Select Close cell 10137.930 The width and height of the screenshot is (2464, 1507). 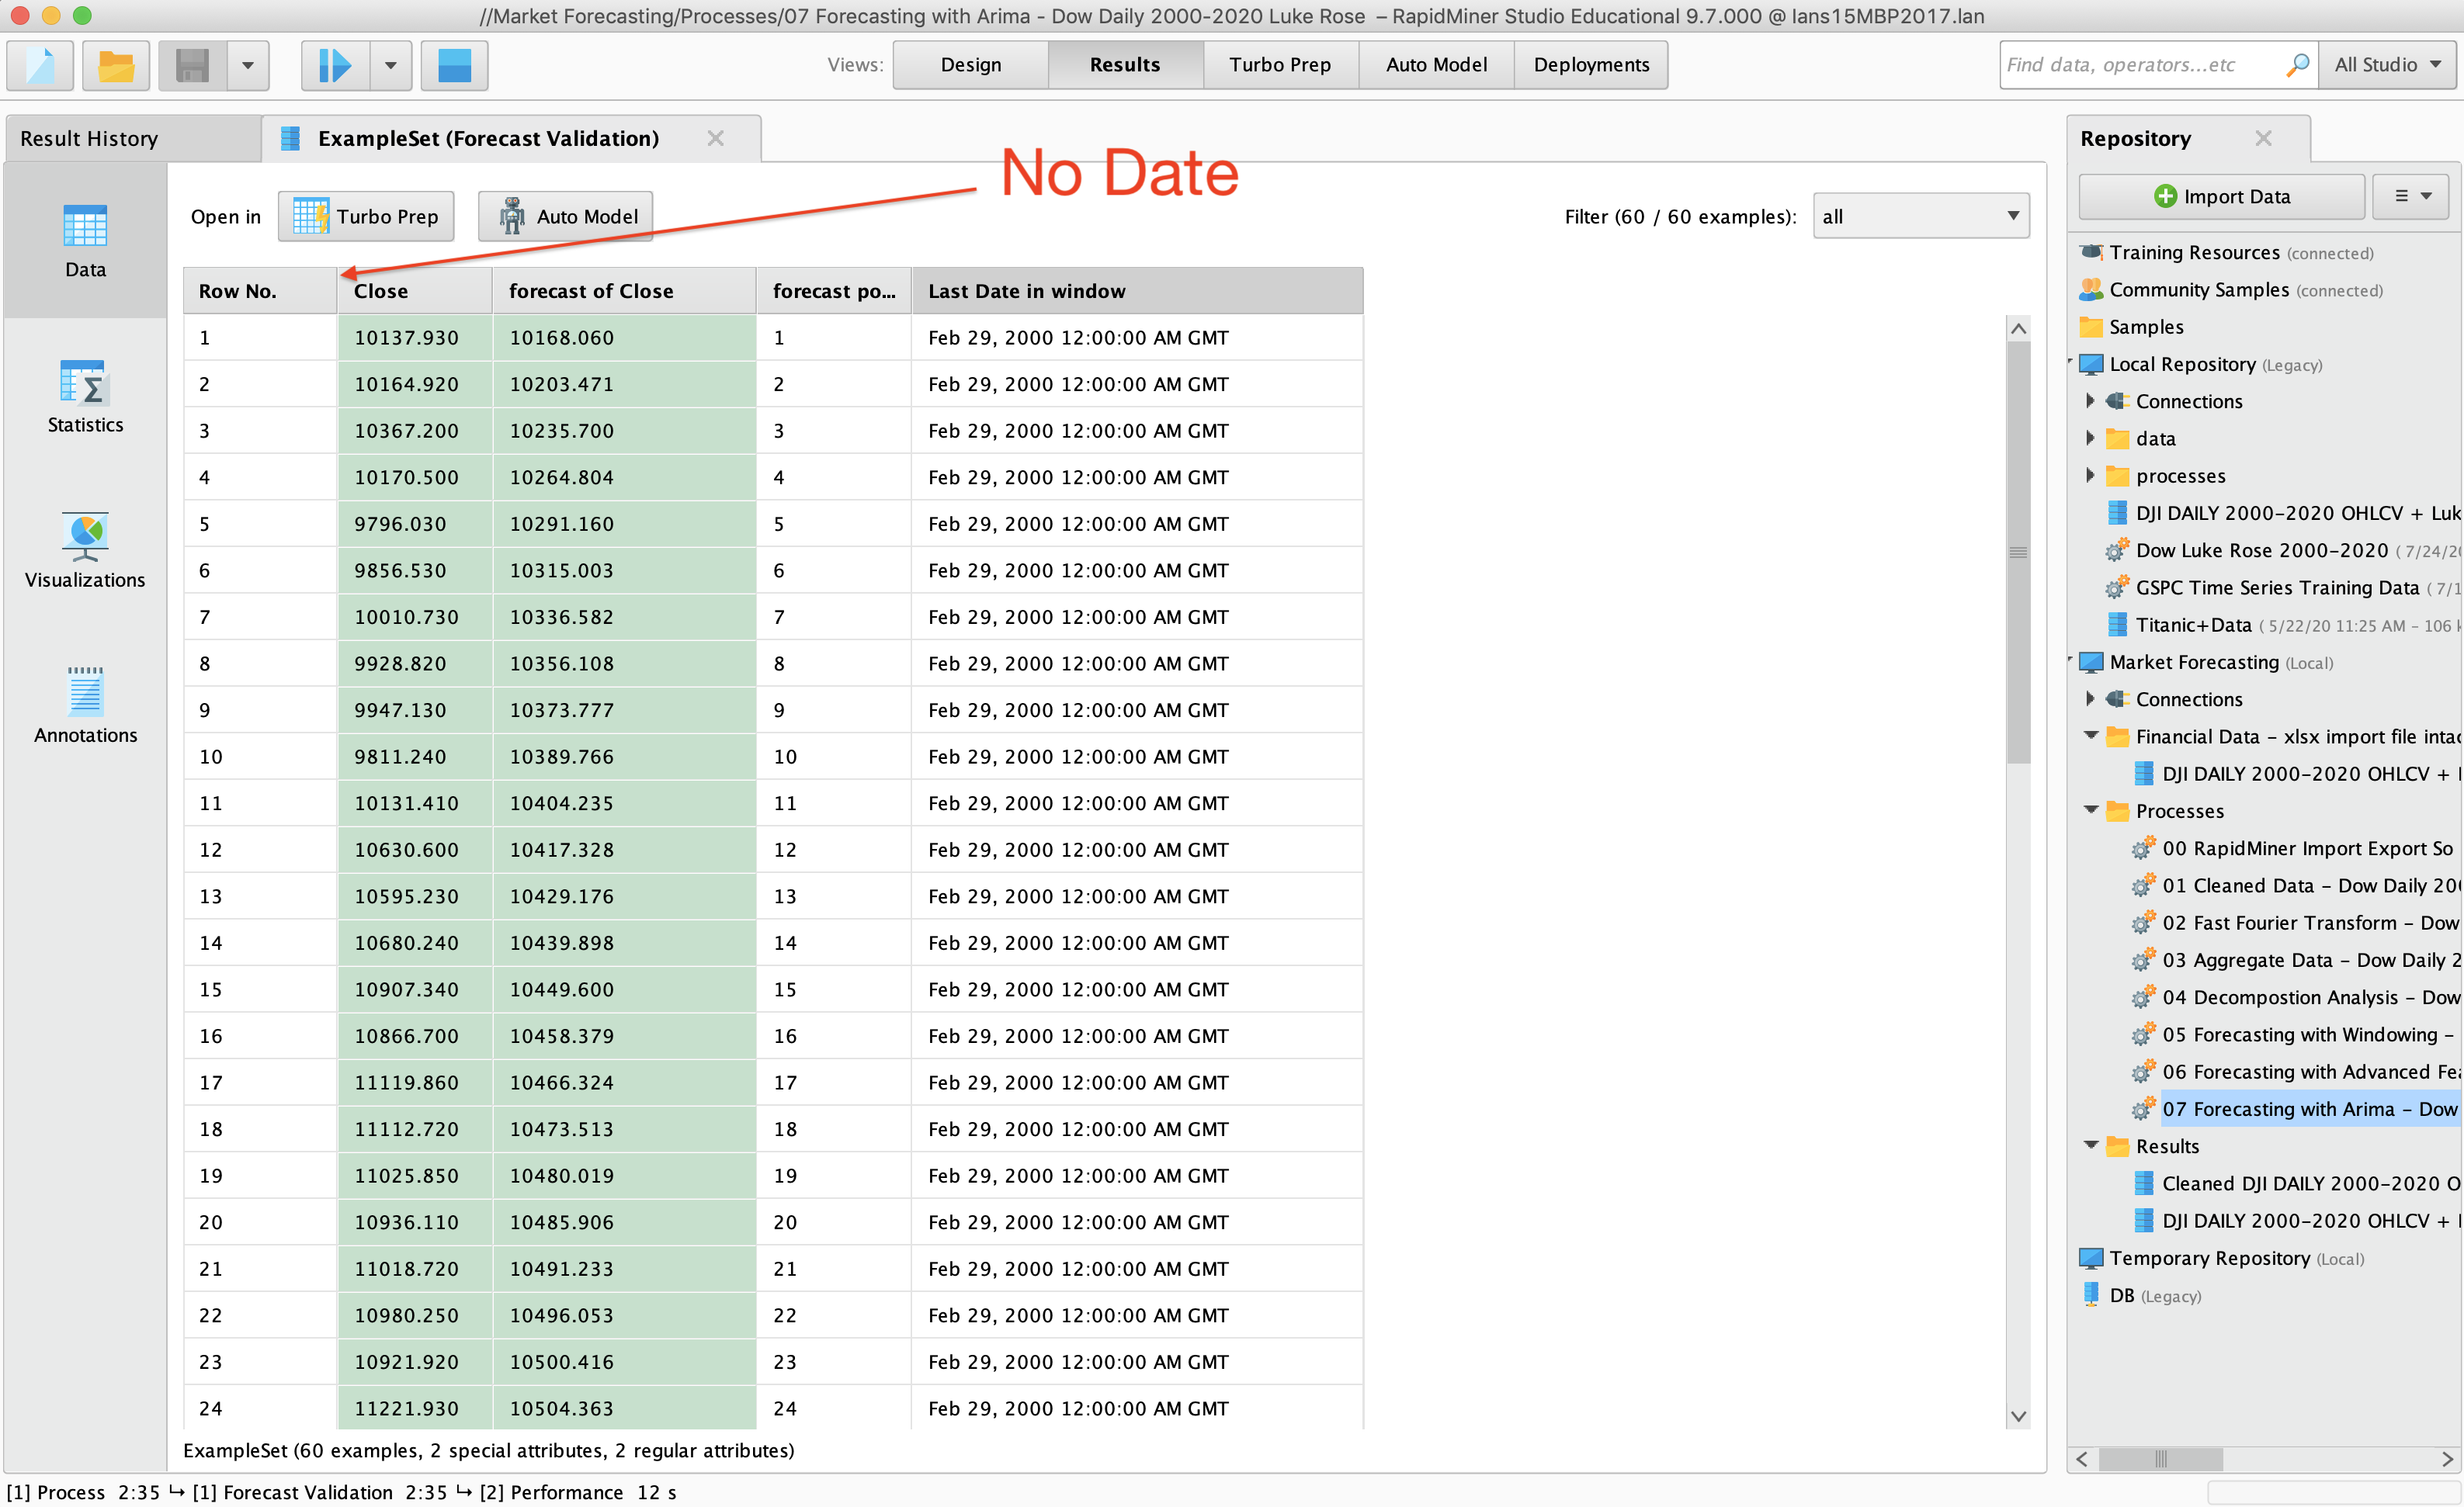(x=414, y=338)
